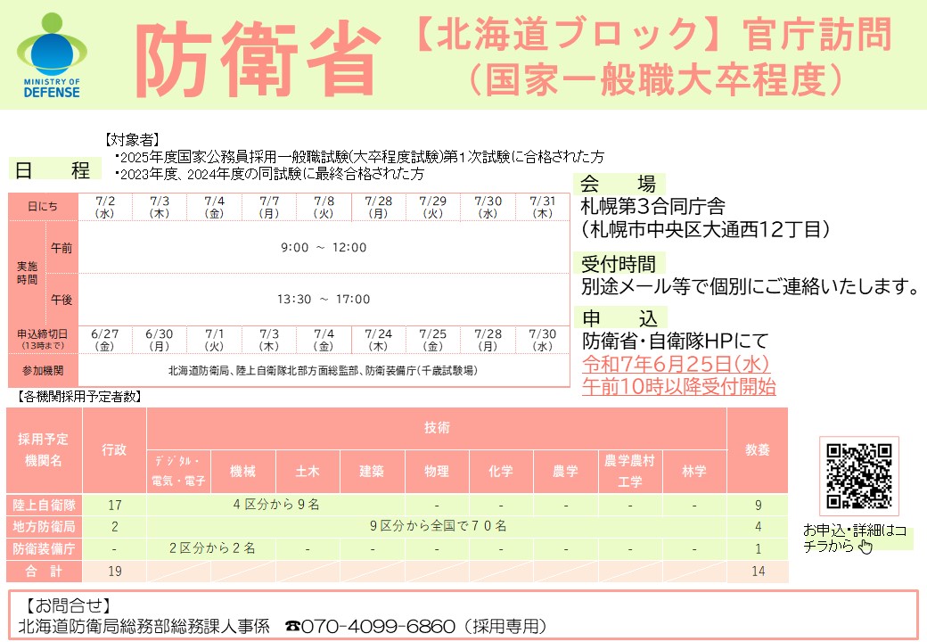This screenshot has height=642, width=927.
Task: Click the 2区分から2名 cell
Action: click(x=211, y=548)
